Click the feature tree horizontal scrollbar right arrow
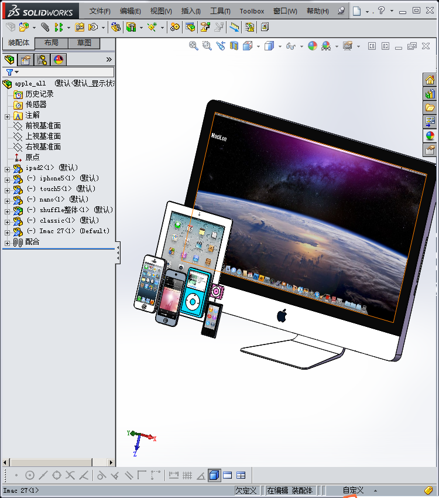The width and height of the screenshot is (439, 498). point(111,462)
